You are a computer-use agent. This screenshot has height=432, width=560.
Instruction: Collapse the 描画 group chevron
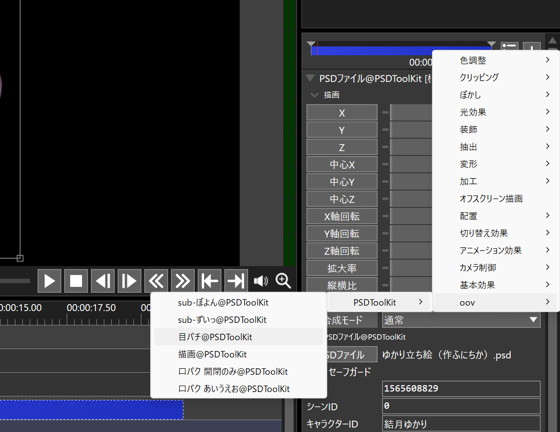[314, 95]
